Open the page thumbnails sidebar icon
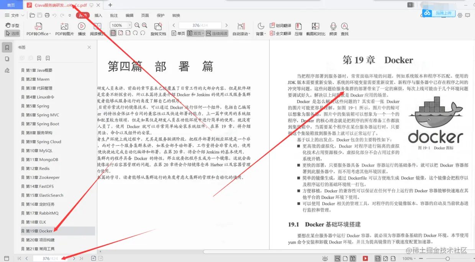The width and height of the screenshot is (475, 262). click(7, 59)
